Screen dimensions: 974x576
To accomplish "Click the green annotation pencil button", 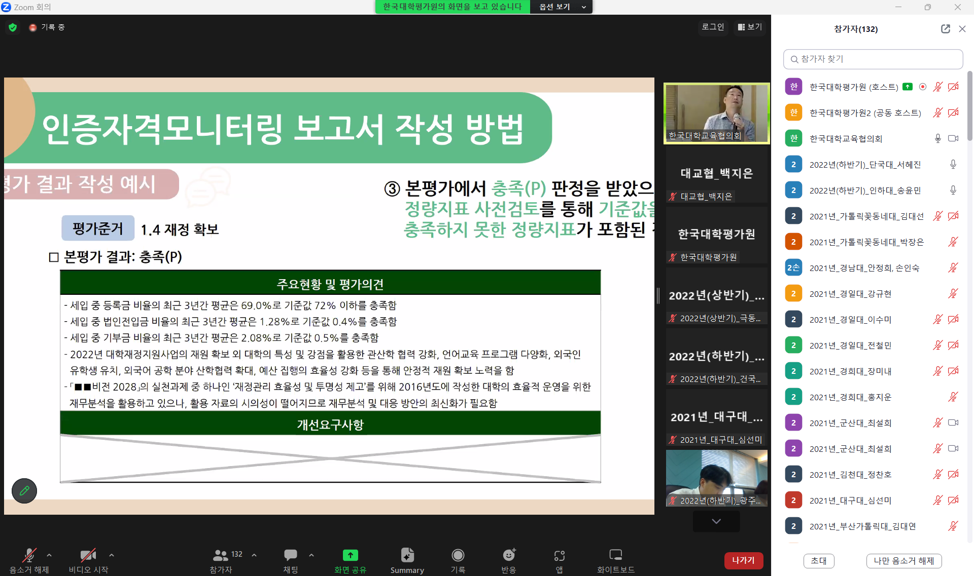I will point(24,490).
